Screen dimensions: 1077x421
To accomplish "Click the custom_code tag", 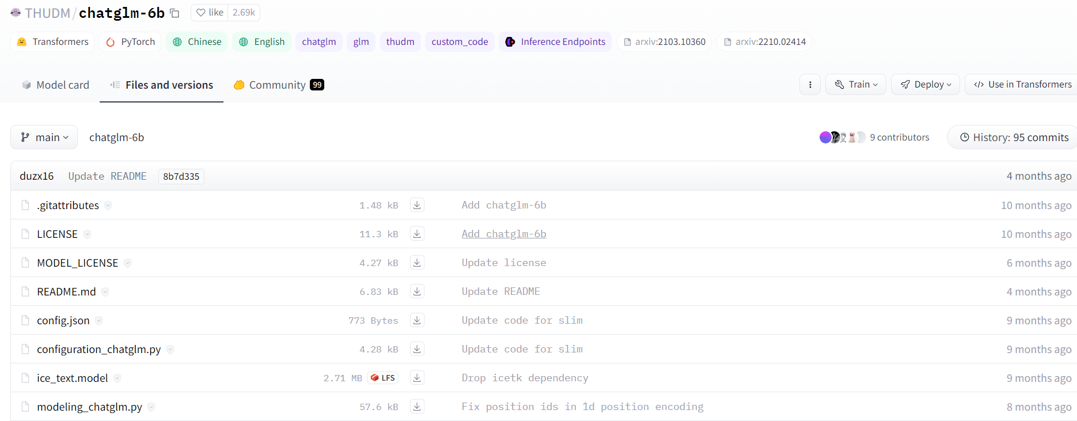I will [x=460, y=41].
